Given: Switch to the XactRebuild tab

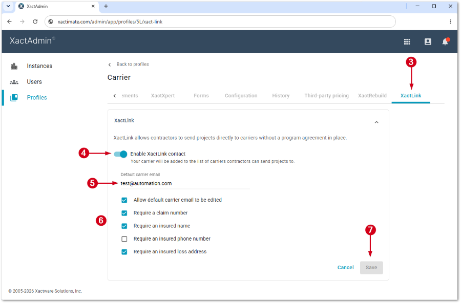Looking at the screenshot, I should 372,96.
